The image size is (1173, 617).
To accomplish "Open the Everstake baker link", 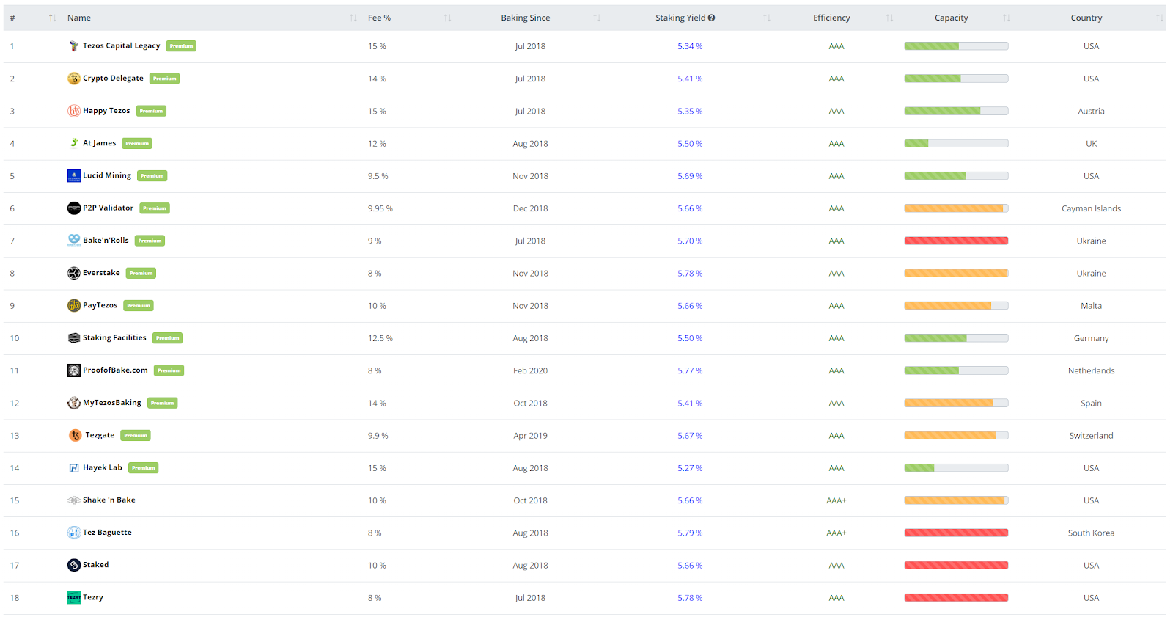I will point(101,273).
